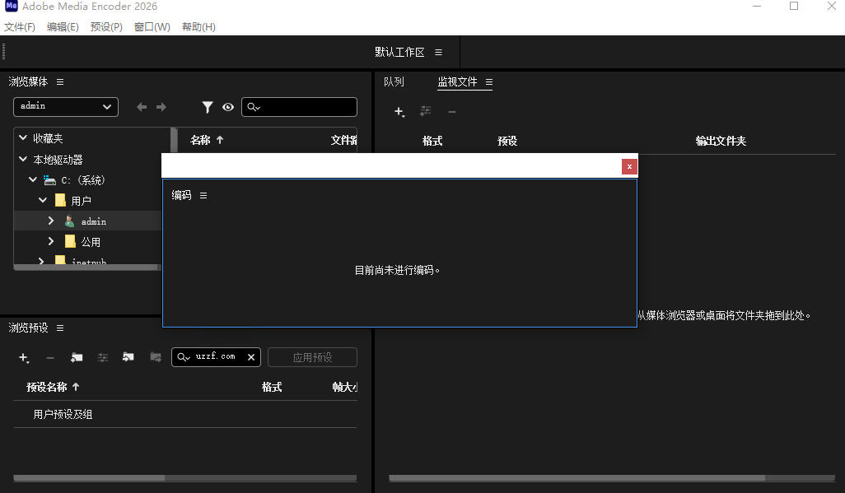
Task: Open the 帮助(H) menu
Action: 198,27
